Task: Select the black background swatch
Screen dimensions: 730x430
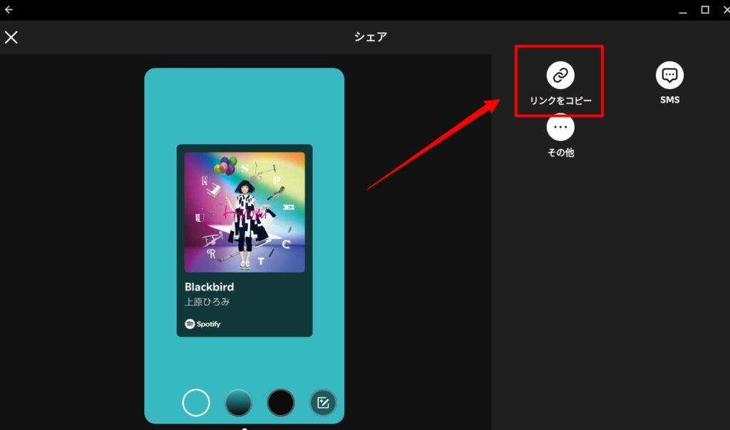Action: point(281,402)
